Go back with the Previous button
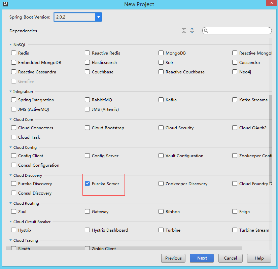Screen dimensions: 278x269 (x=173, y=258)
